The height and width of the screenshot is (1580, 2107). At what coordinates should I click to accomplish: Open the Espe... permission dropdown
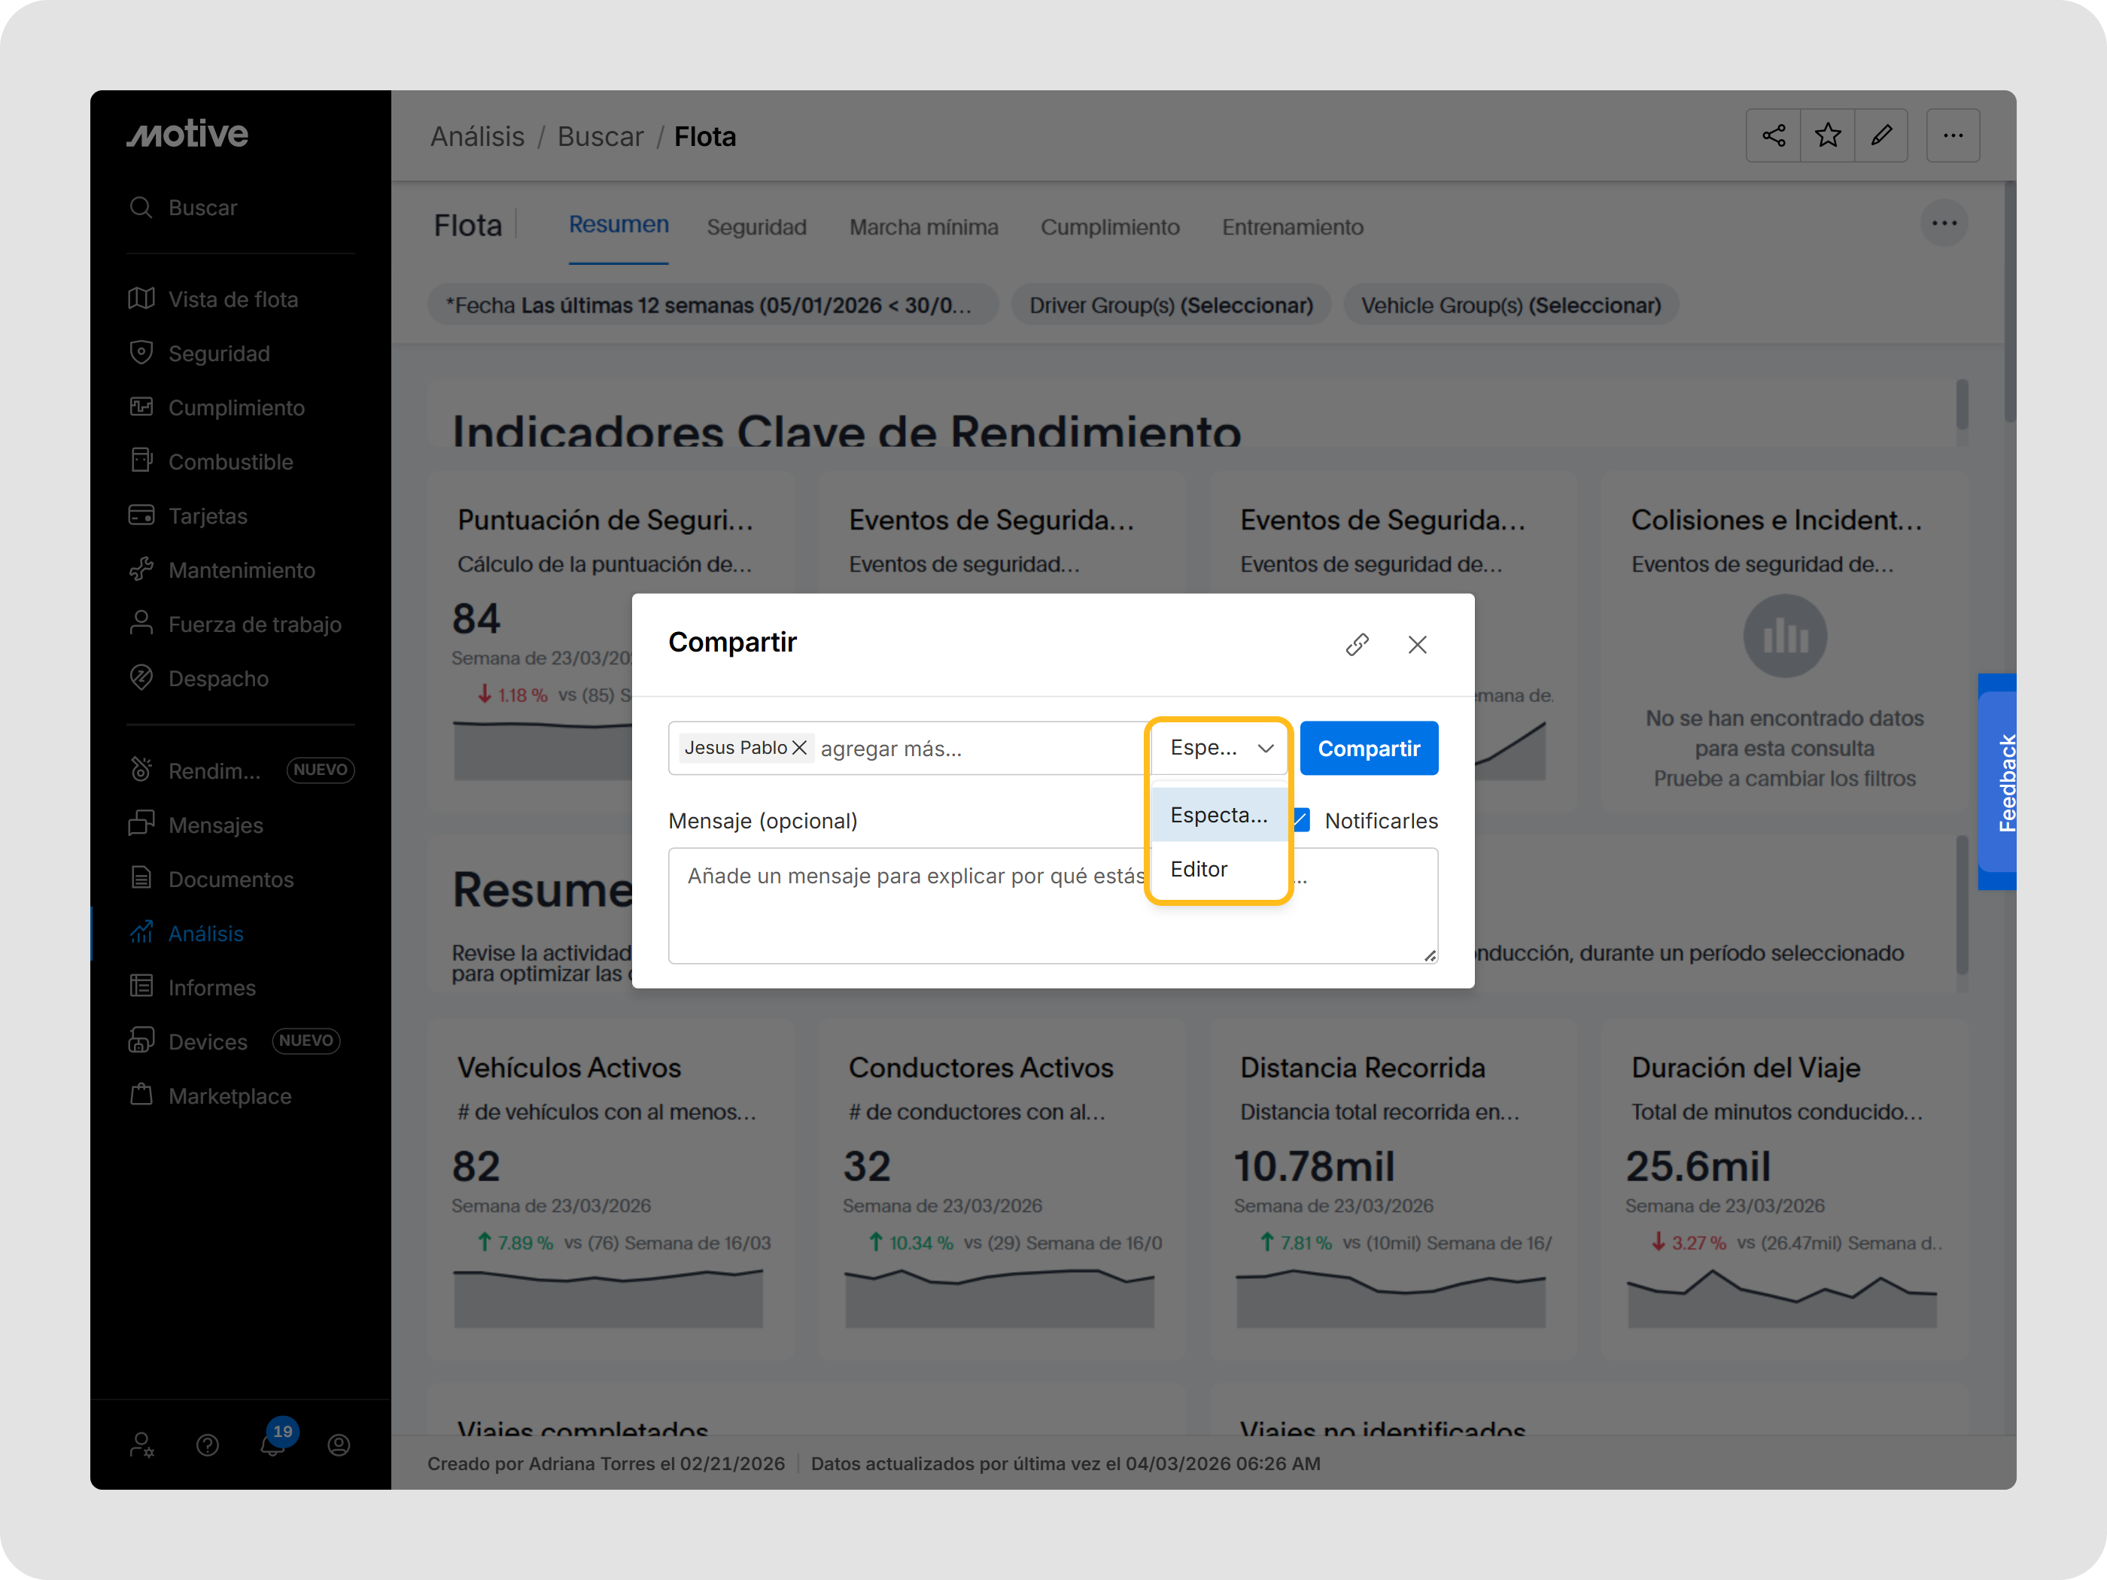(1221, 749)
